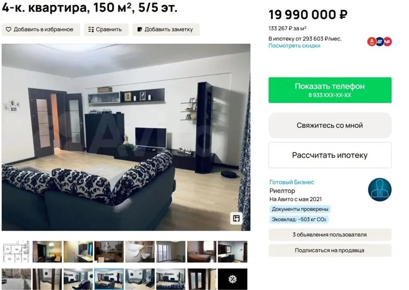Click the Документы проверены badge
This screenshot has height=290, width=409.
coord(300,209)
